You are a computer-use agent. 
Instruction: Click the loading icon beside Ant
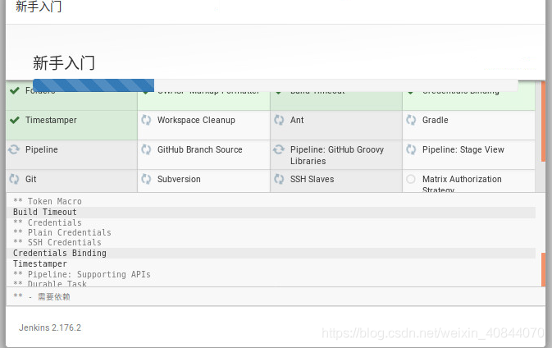pyautogui.click(x=279, y=120)
